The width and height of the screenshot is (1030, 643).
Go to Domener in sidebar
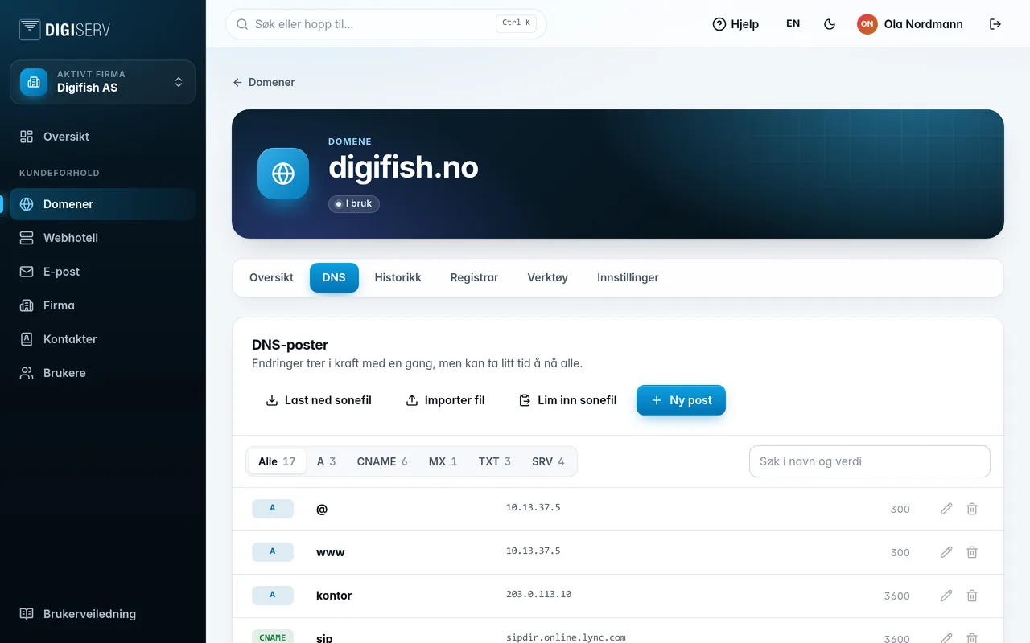click(x=102, y=204)
